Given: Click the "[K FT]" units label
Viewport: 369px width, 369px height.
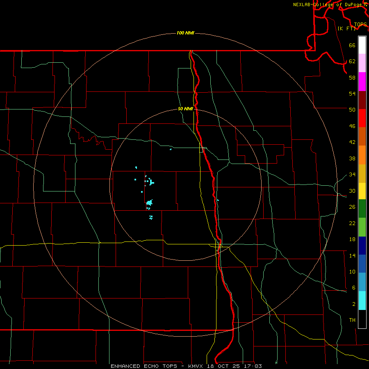Looking at the screenshot, I should coord(346,28).
